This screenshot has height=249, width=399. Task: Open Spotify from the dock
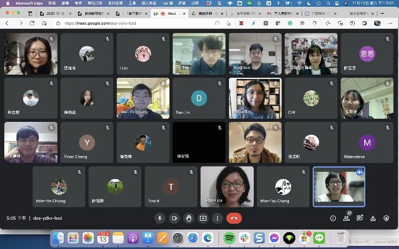point(230,238)
